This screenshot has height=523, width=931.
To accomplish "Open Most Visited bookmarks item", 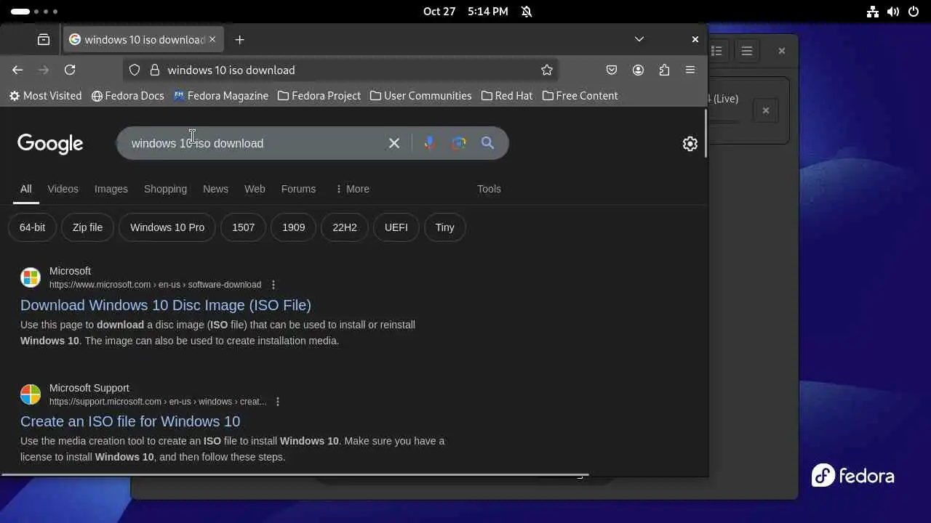I will click(x=45, y=96).
